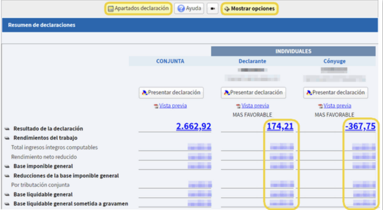The height and width of the screenshot is (210, 383).
Task: Click Por tributación conjunta label
Action: (40, 185)
